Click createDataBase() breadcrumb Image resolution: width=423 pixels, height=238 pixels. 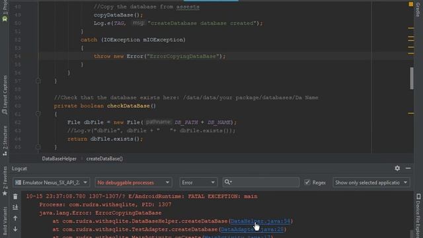pos(104,159)
